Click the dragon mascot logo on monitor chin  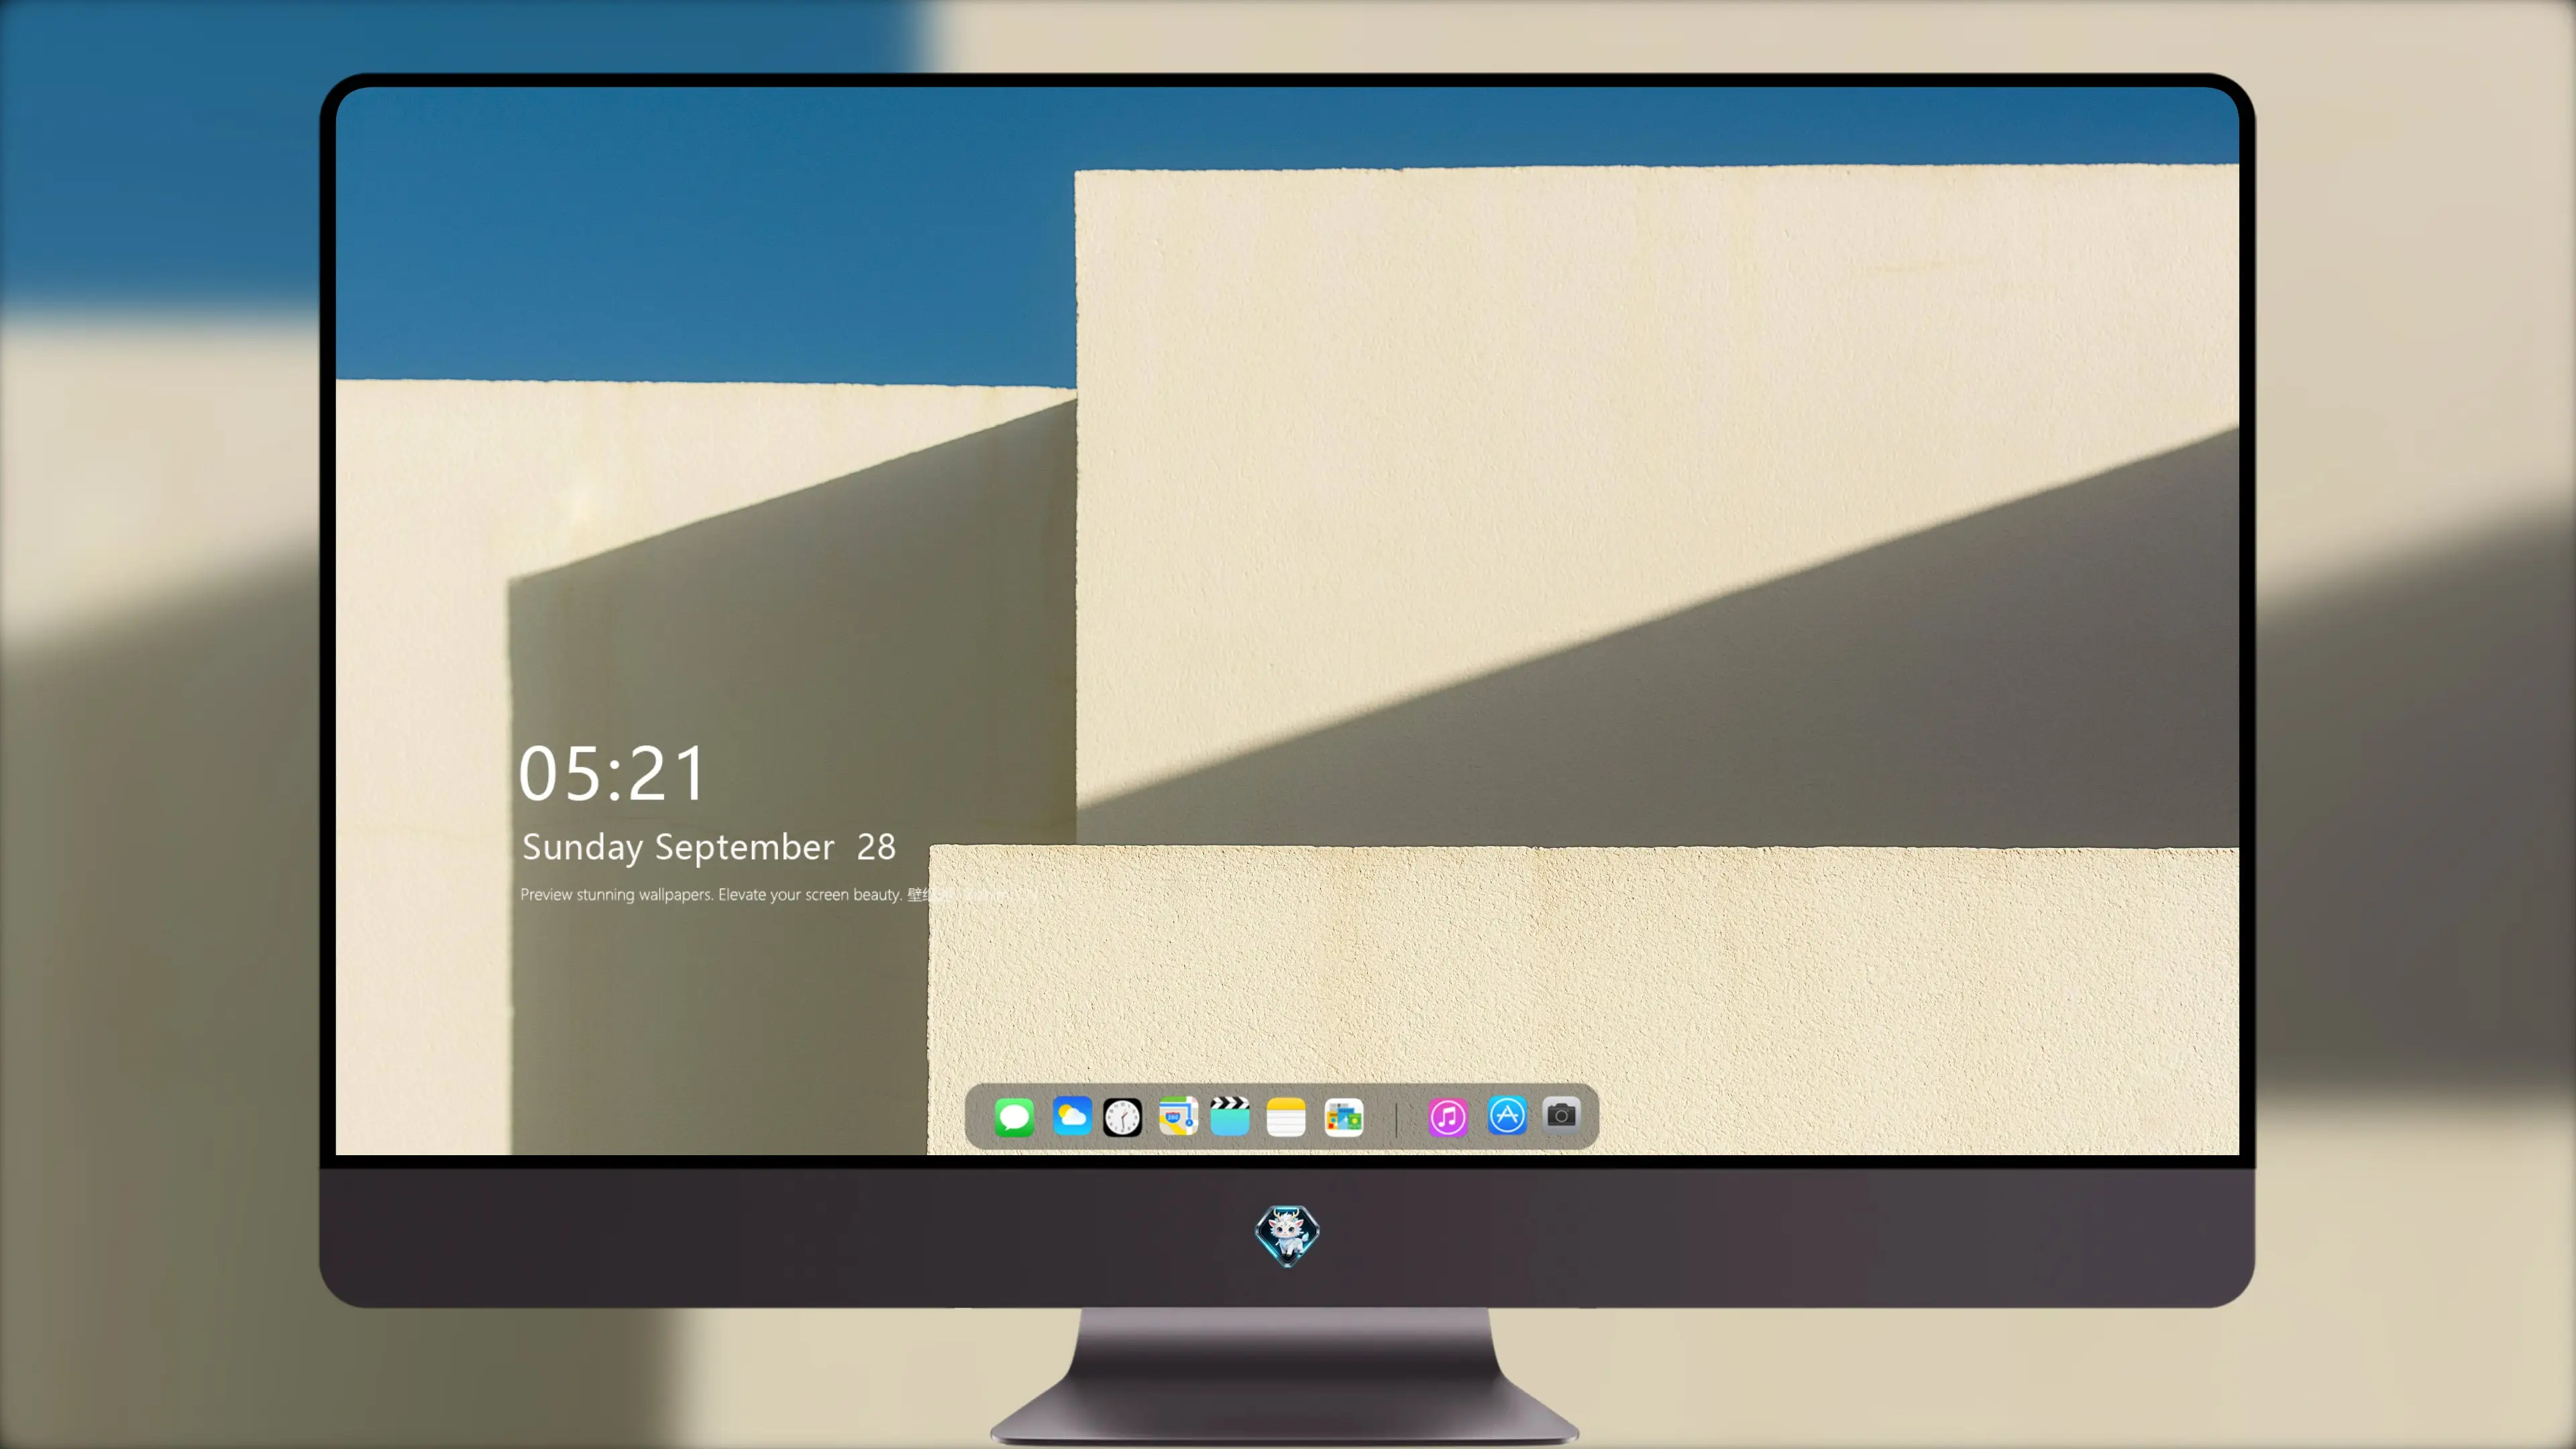[x=1287, y=1236]
